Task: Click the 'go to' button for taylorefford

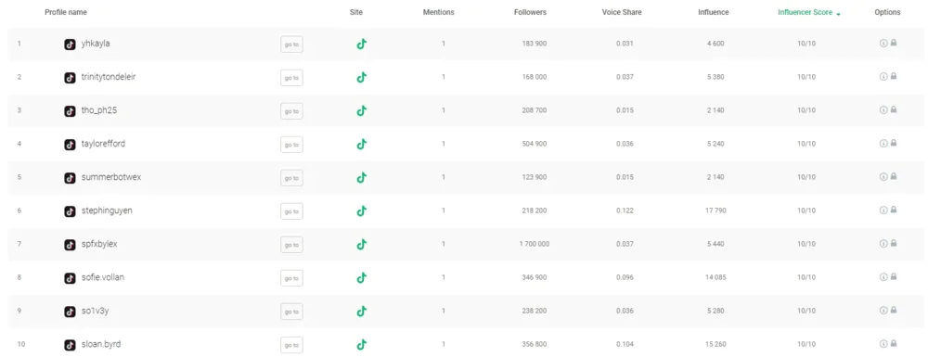Action: (291, 145)
